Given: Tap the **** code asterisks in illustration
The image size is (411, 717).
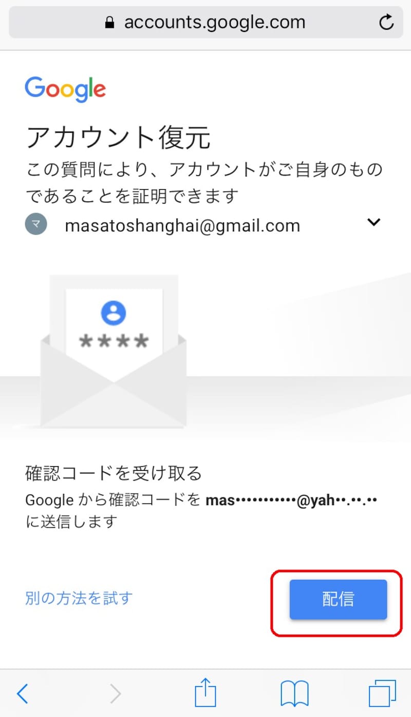Looking at the screenshot, I should coord(114,341).
